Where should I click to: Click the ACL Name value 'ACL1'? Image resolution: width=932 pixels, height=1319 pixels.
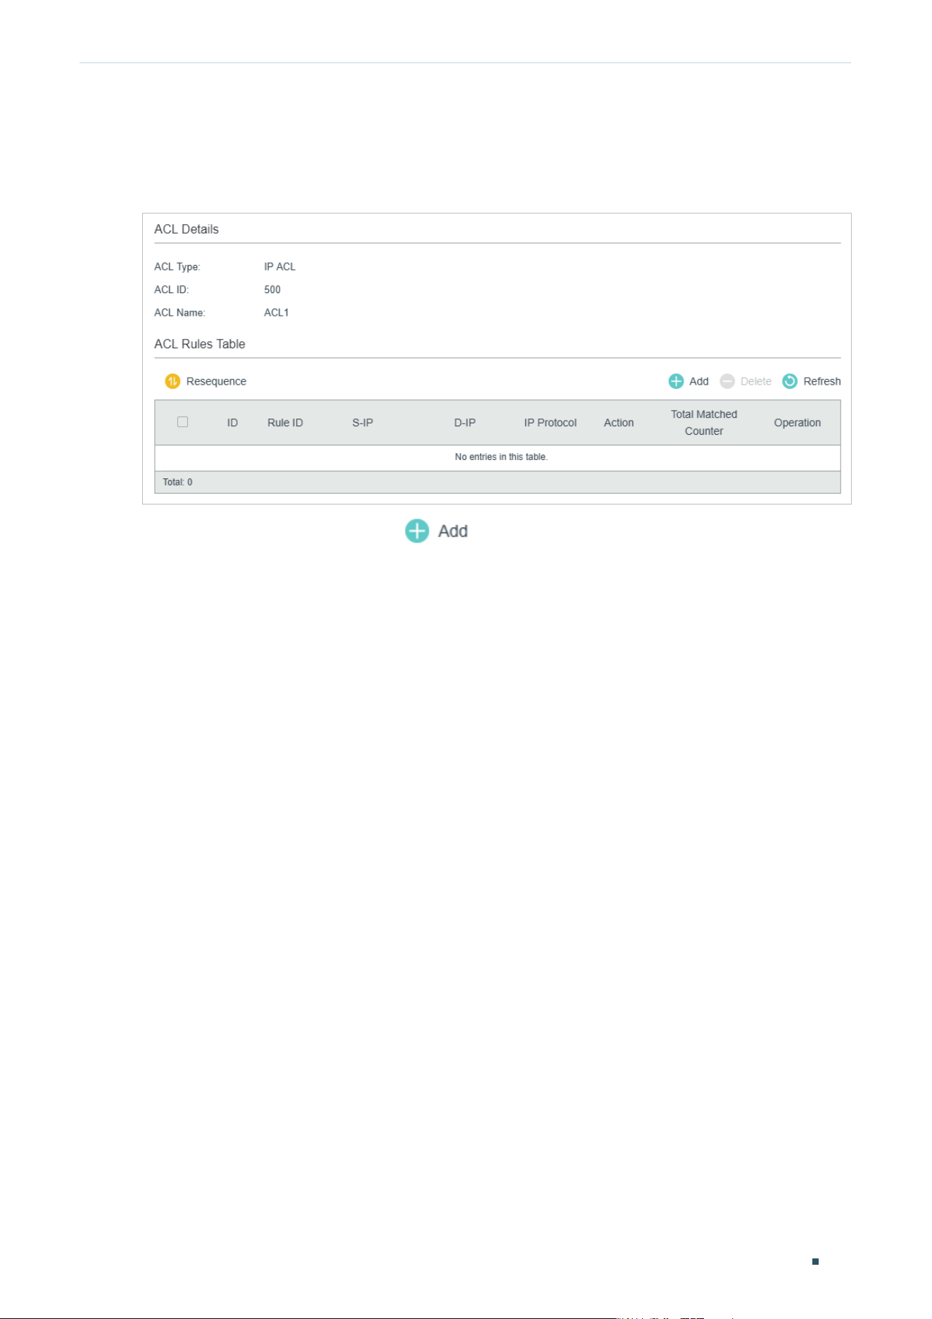pos(277,313)
